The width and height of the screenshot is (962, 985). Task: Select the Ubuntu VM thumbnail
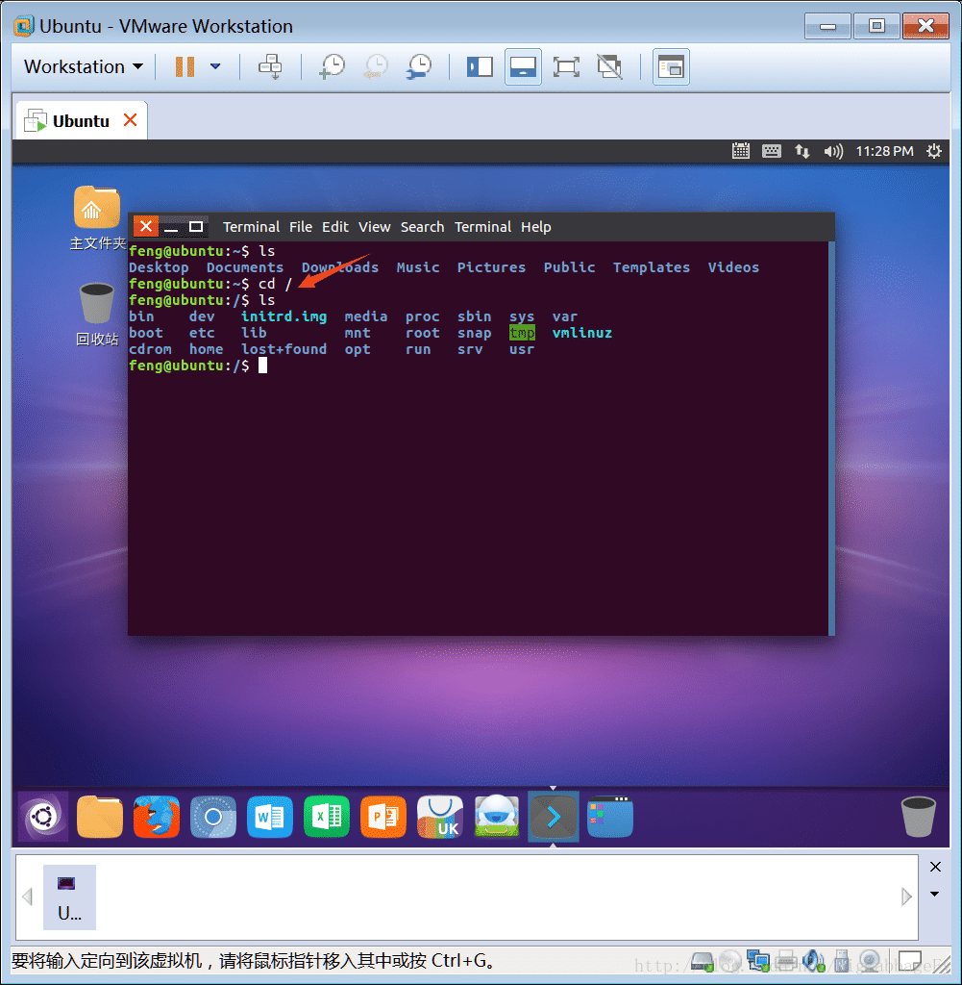pos(69,896)
